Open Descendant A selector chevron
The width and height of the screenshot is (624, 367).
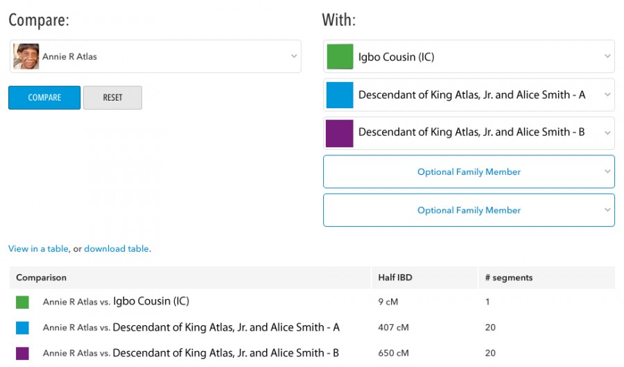pyautogui.click(x=607, y=95)
